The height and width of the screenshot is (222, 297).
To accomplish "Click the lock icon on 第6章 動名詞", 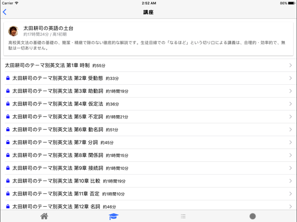I will click(8, 129).
